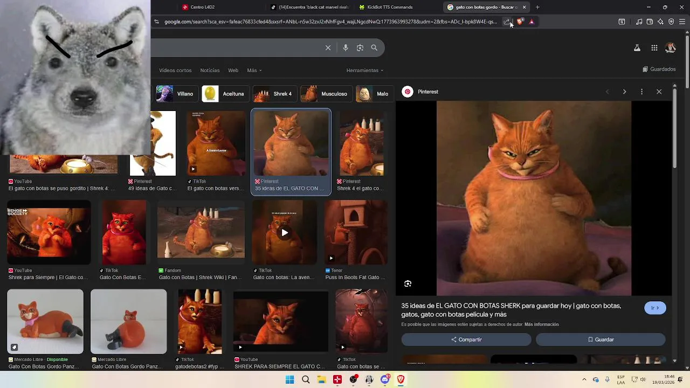
Task: Show hidden system tray icons
Action: [x=584, y=379]
